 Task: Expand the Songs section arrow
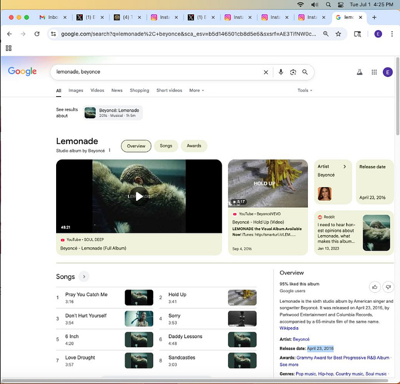[x=84, y=277]
